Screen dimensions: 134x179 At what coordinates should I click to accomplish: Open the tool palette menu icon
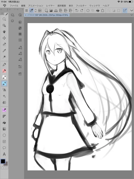point(2,14)
